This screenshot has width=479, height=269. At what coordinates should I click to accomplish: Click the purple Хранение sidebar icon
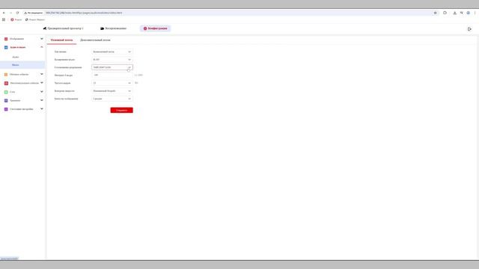(6, 100)
